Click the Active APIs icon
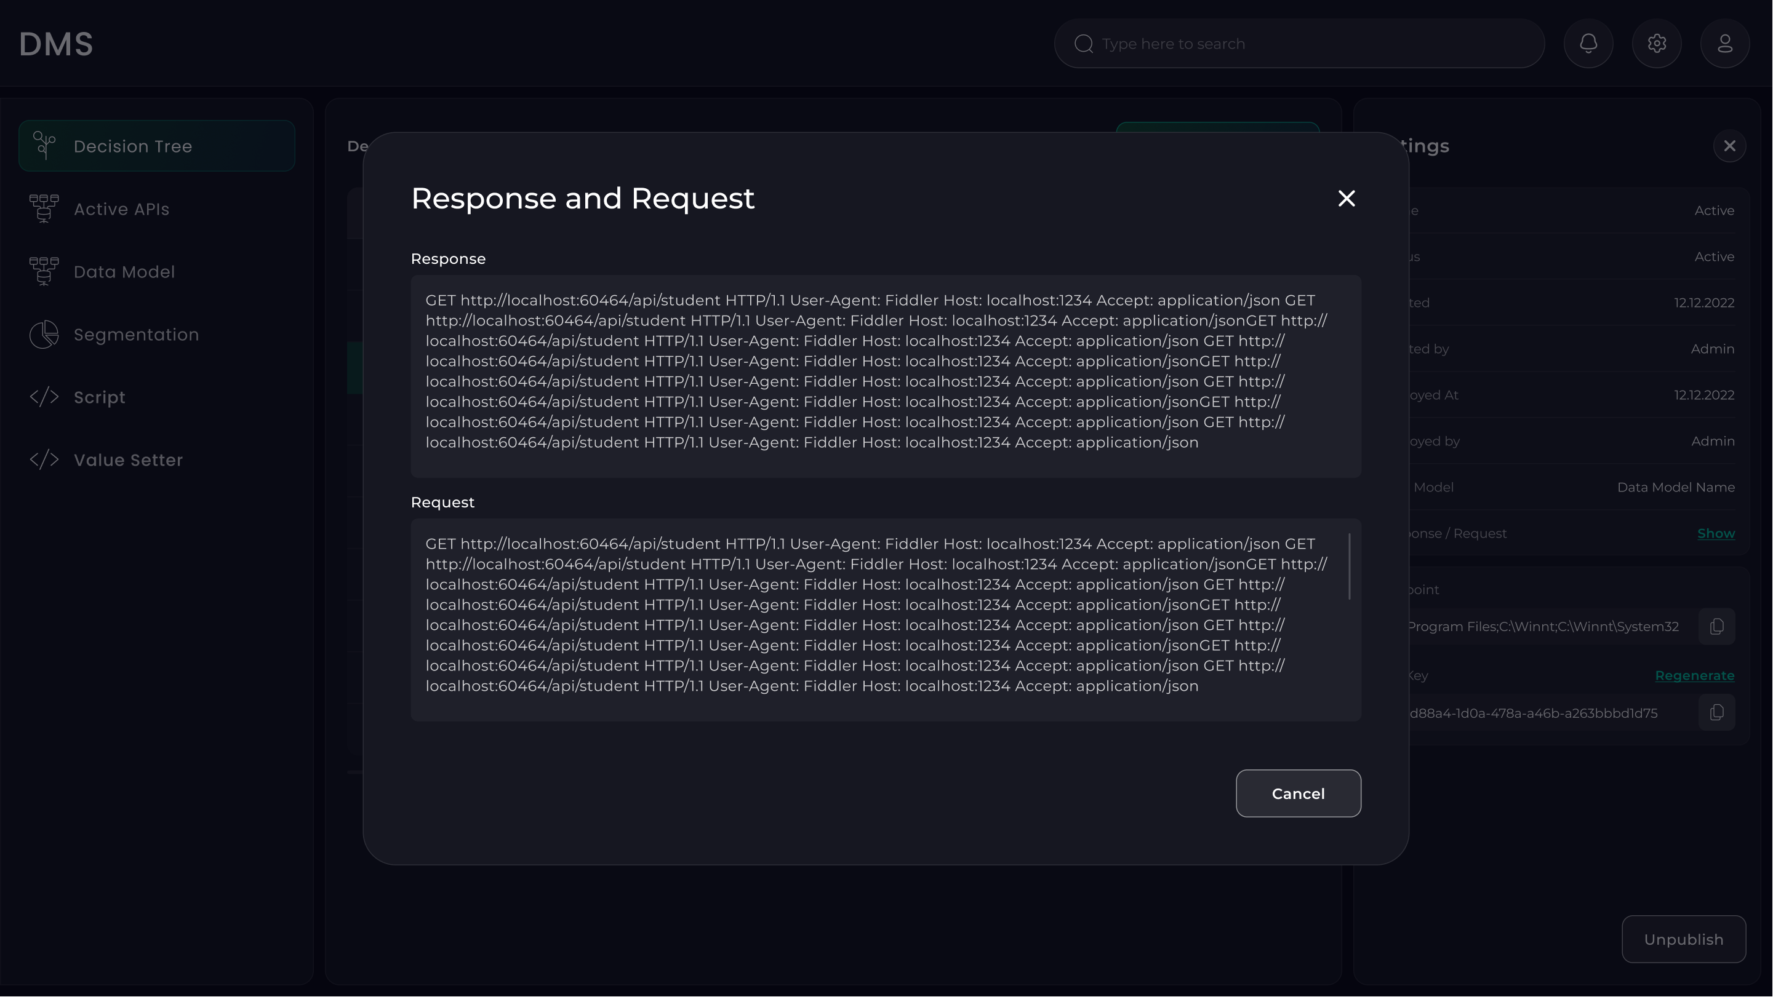Viewport: 1773px width, 997px height. (44, 209)
